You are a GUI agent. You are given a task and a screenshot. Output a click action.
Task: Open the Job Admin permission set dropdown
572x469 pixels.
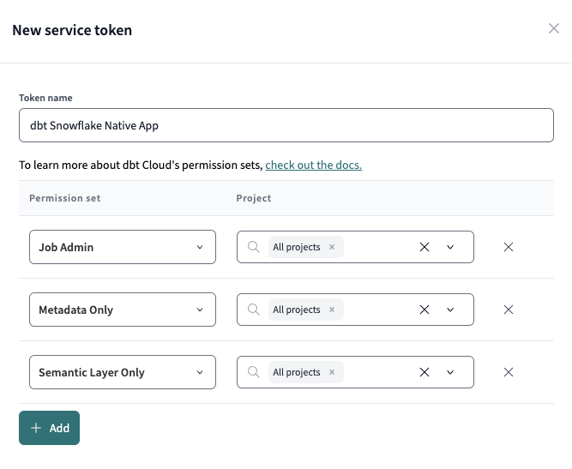(x=122, y=247)
